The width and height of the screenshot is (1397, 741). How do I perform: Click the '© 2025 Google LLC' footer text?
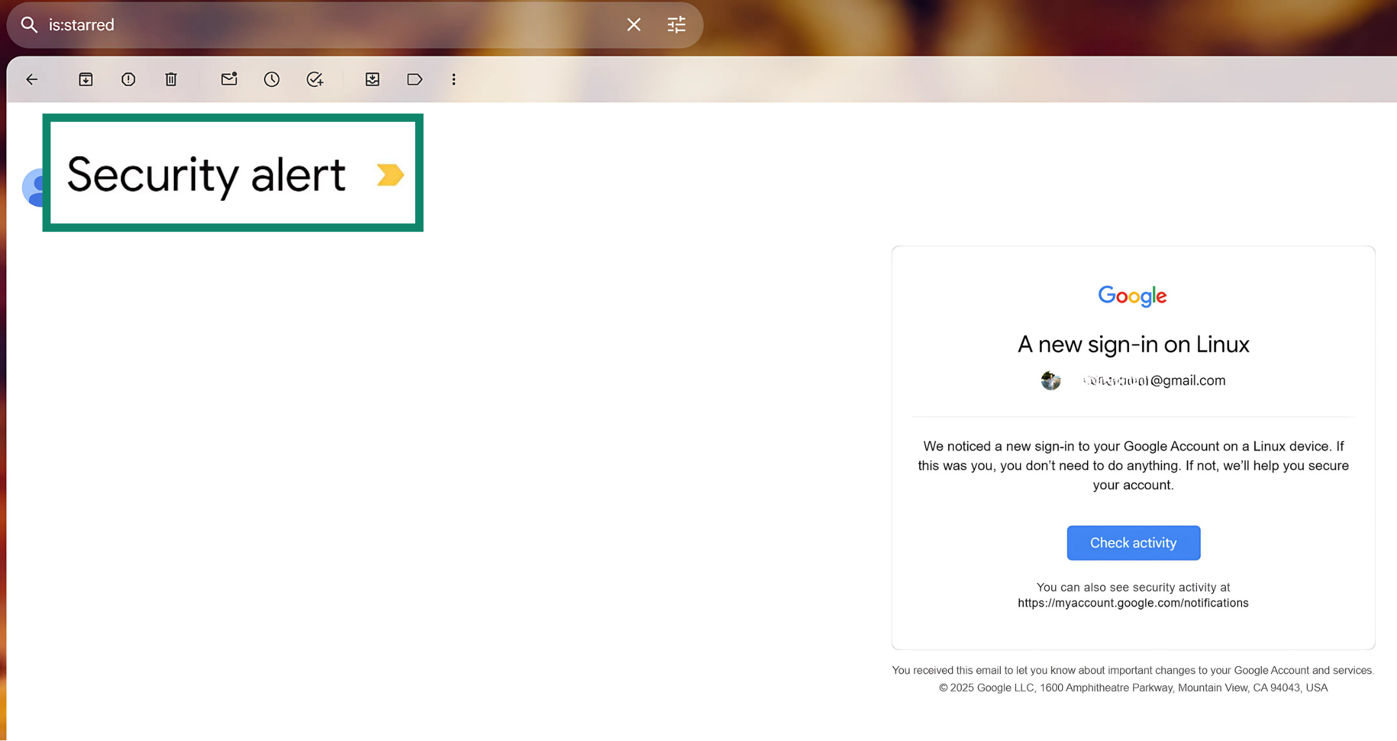[1133, 688]
